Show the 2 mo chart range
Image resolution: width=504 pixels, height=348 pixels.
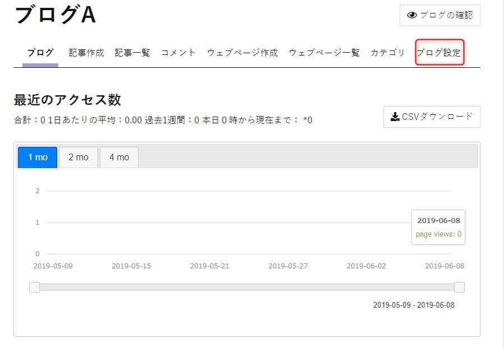78,157
